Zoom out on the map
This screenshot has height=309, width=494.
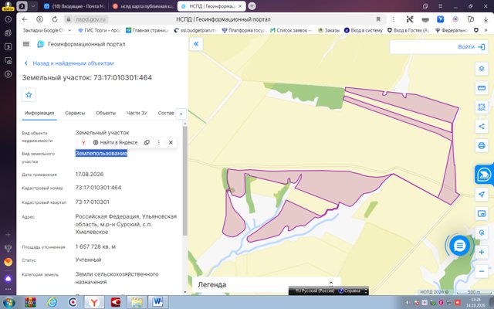pyautogui.click(x=482, y=271)
